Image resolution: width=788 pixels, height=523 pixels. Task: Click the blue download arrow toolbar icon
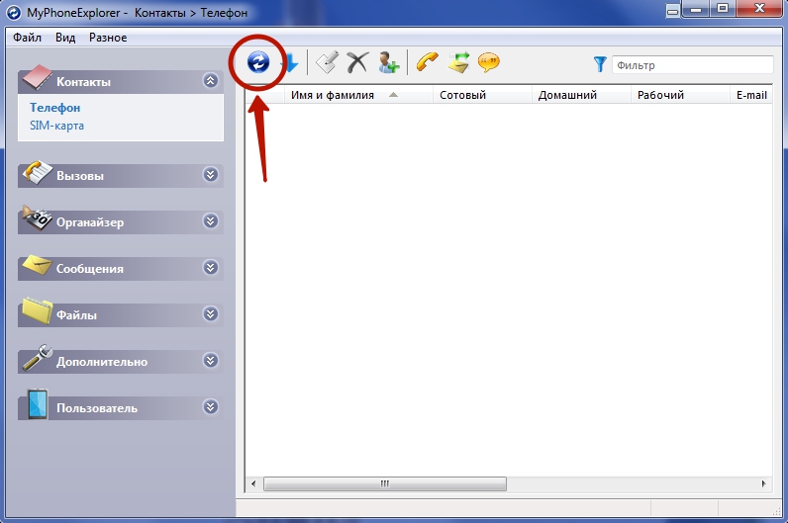[x=290, y=62]
